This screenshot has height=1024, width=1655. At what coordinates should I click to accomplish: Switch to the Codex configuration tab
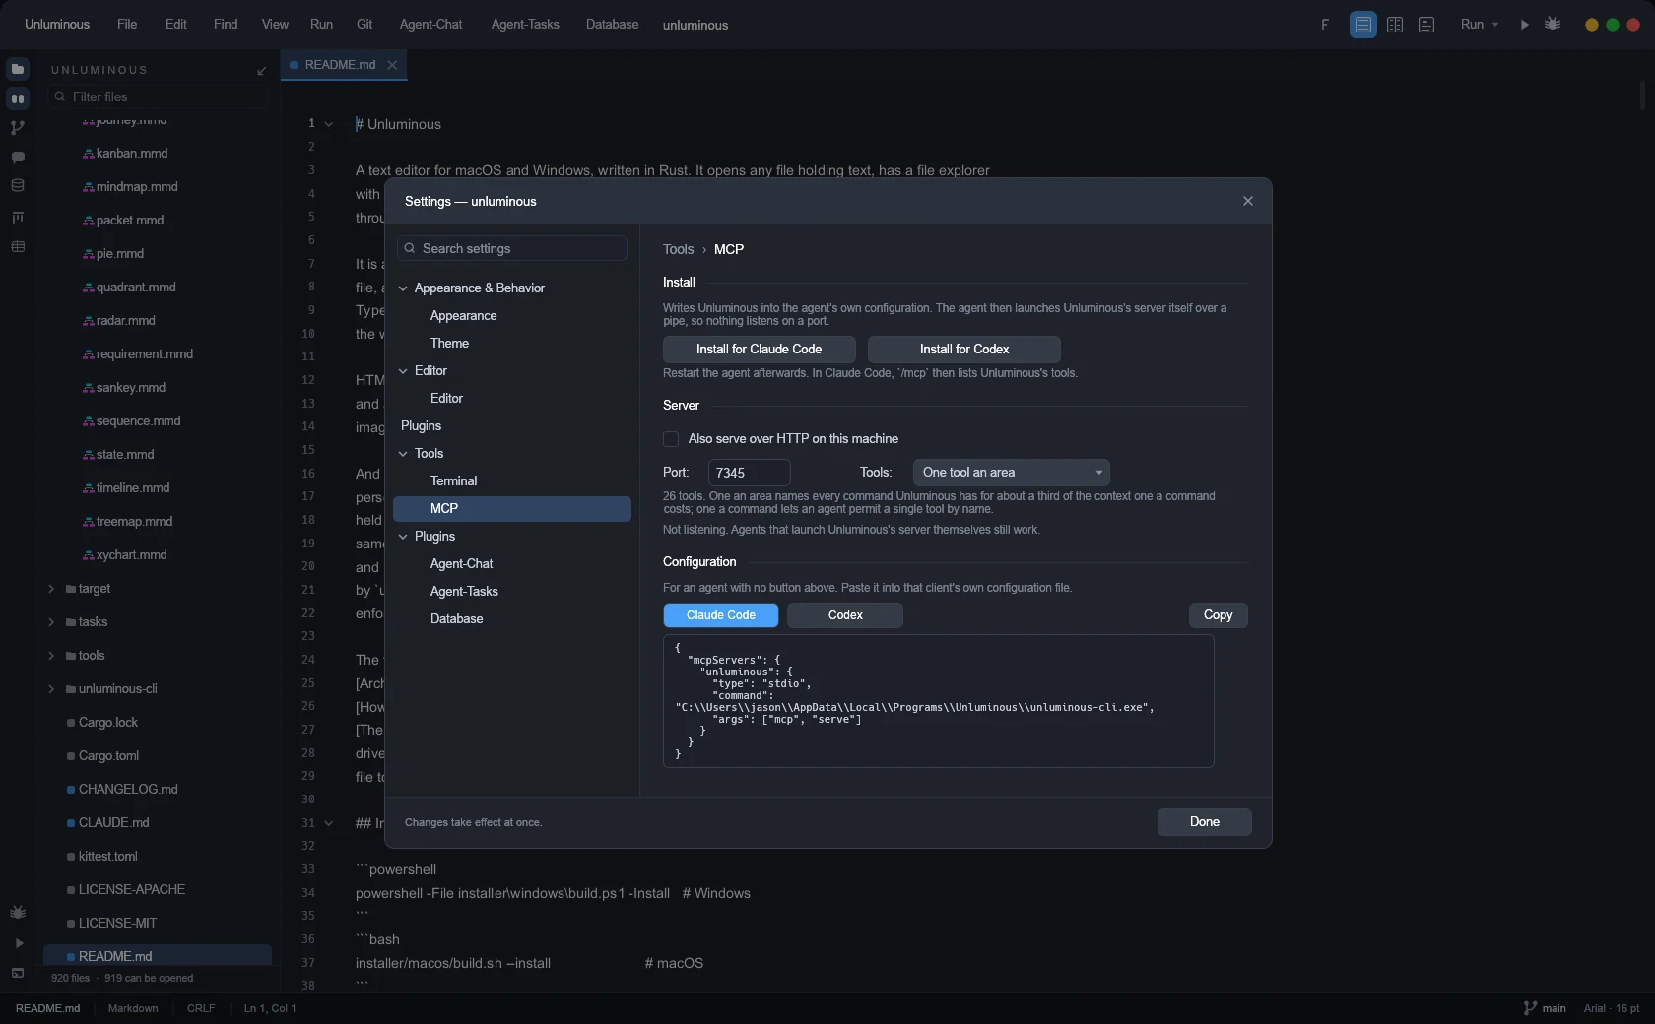[x=845, y=615]
